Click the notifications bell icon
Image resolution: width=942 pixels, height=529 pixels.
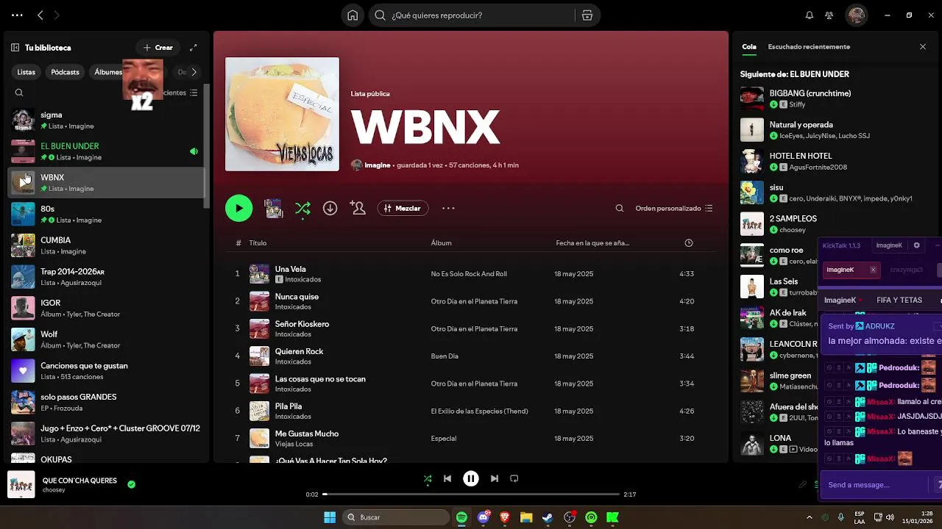click(x=810, y=15)
